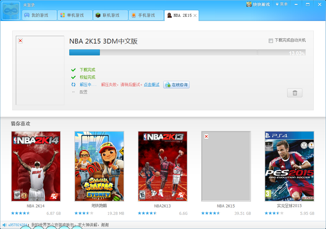Click the NBA 2K14 game title

[x=36, y=206]
